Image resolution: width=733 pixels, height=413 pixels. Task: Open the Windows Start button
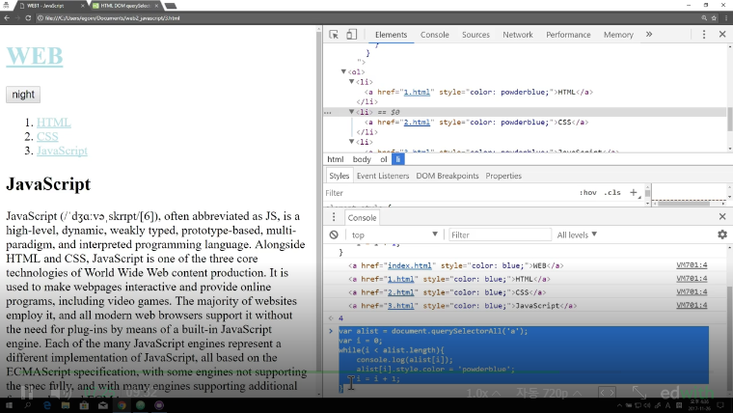tap(9, 405)
